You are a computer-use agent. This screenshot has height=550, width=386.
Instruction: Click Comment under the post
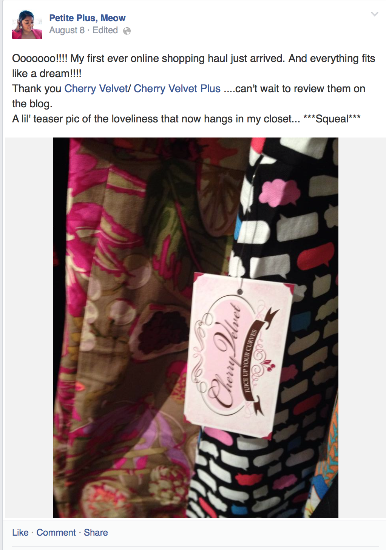(56, 532)
